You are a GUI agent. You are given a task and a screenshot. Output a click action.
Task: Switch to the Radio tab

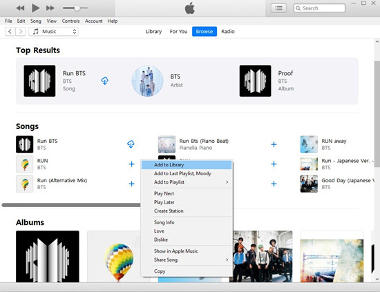228,32
